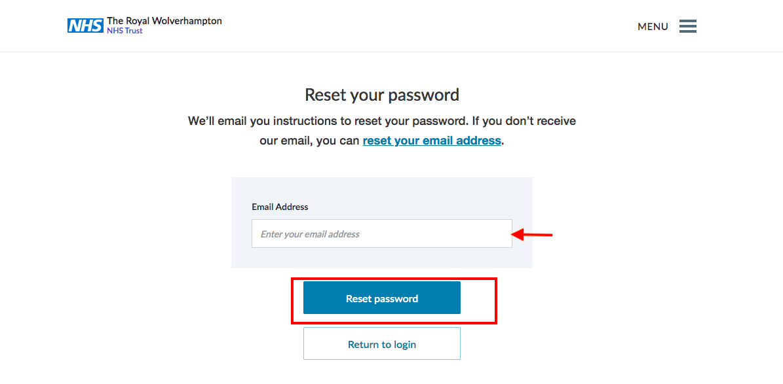Click the red arrow annotation
Image resolution: width=783 pixels, height=384 pixels.
[532, 234]
